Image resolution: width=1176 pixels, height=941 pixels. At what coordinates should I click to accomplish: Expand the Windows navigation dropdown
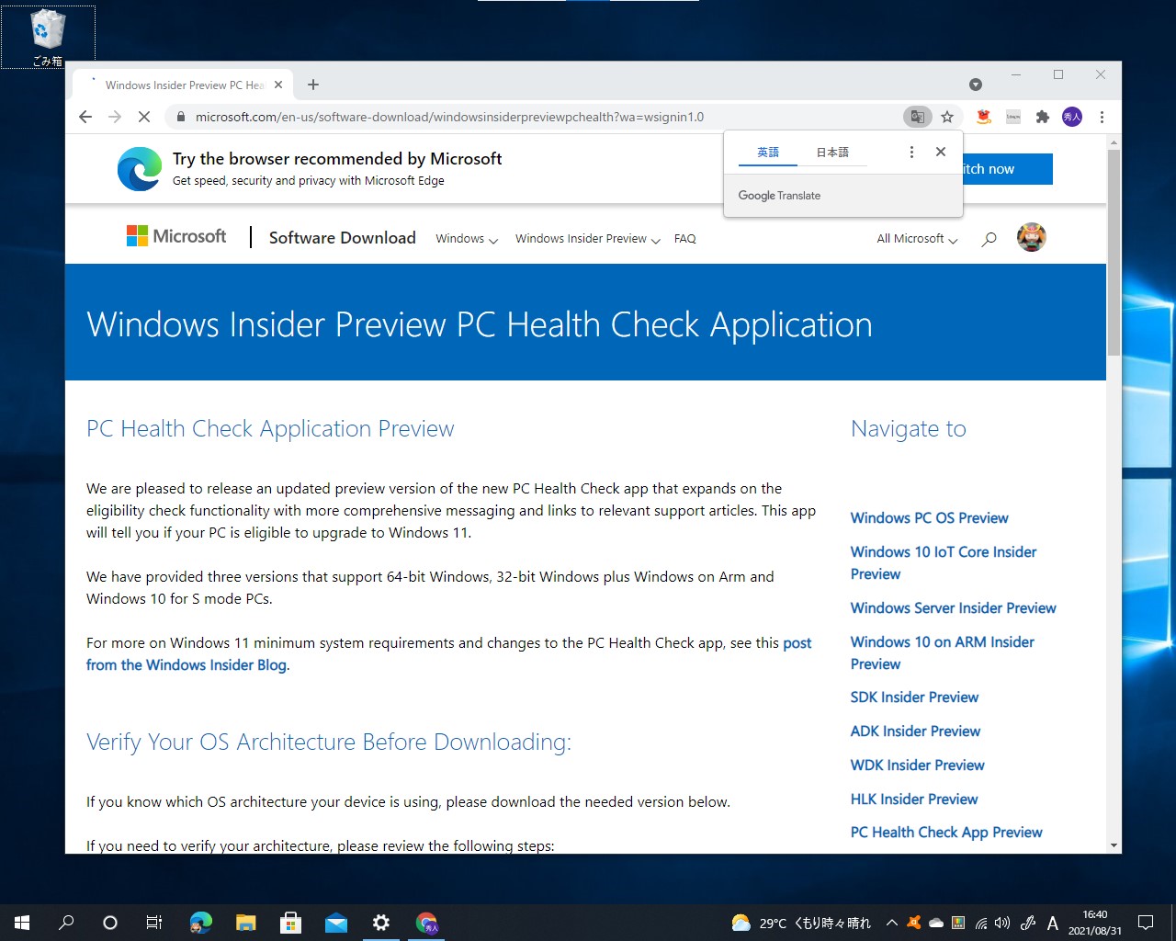(466, 238)
